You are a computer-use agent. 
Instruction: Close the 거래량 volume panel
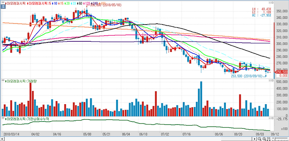tap(272, 80)
